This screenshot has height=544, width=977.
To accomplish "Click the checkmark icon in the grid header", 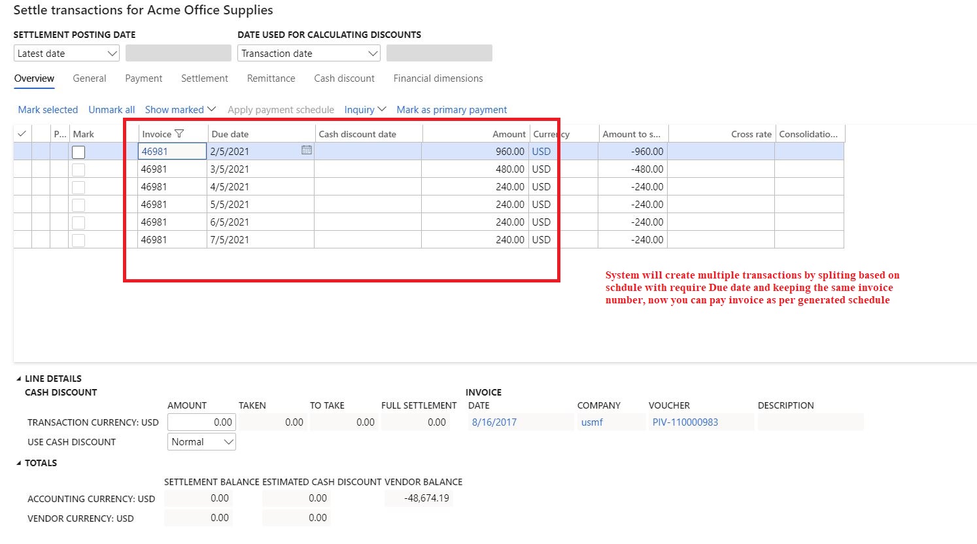I will (22, 133).
